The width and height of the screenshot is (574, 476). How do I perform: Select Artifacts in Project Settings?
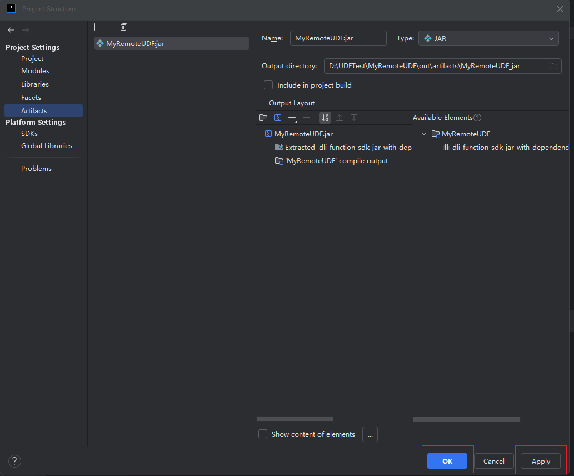(x=43, y=110)
